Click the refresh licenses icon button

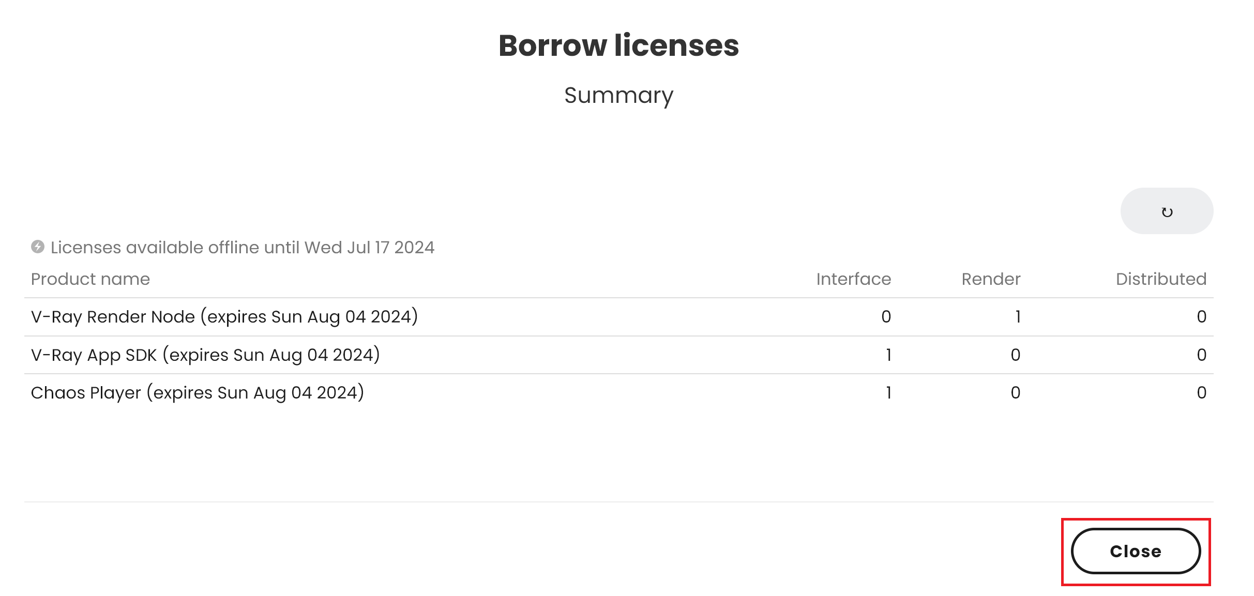click(x=1166, y=211)
